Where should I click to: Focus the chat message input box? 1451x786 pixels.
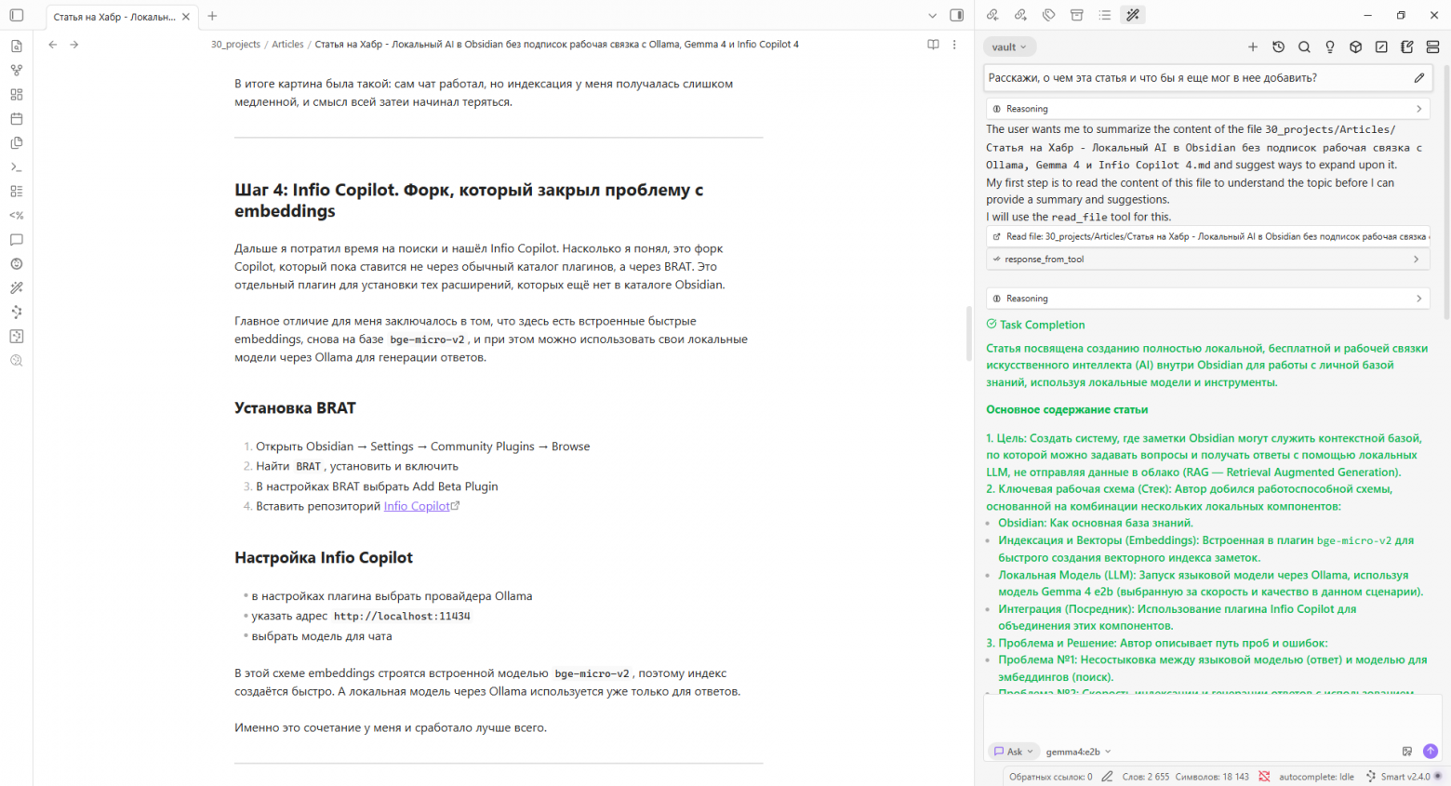click(1212, 717)
